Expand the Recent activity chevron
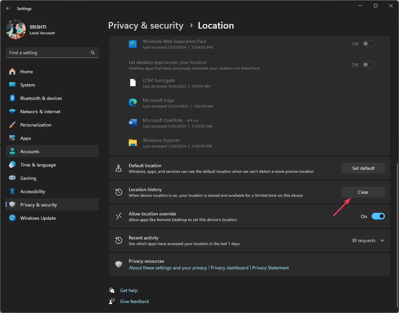 [x=382, y=240]
